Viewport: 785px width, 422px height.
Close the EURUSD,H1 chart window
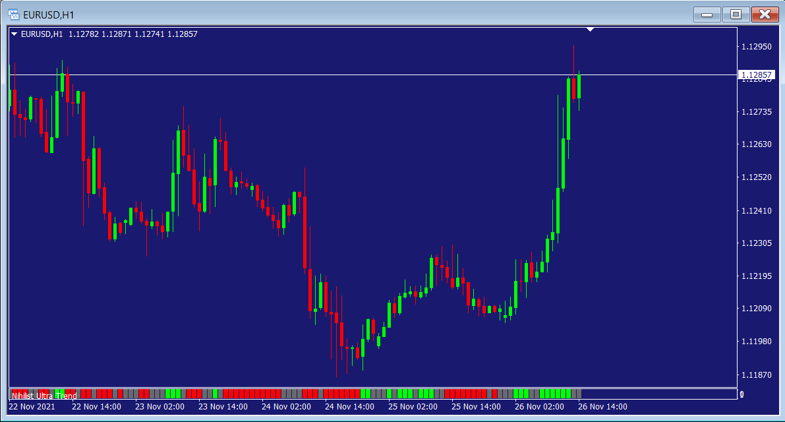coord(765,15)
